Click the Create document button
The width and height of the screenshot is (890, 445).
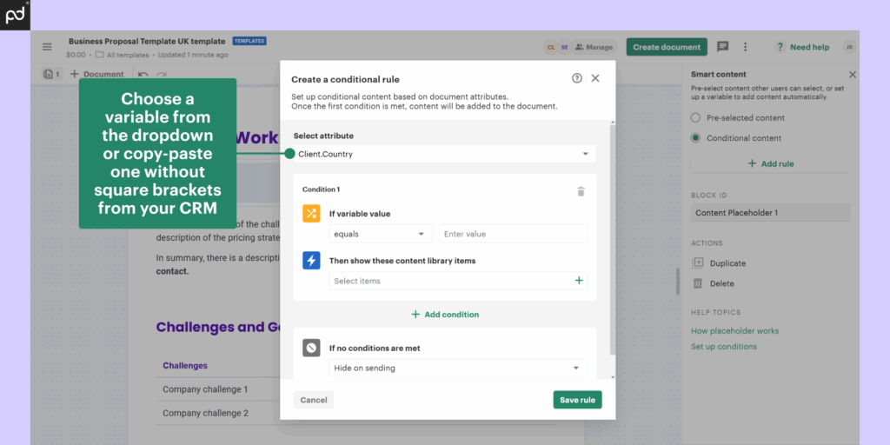666,47
